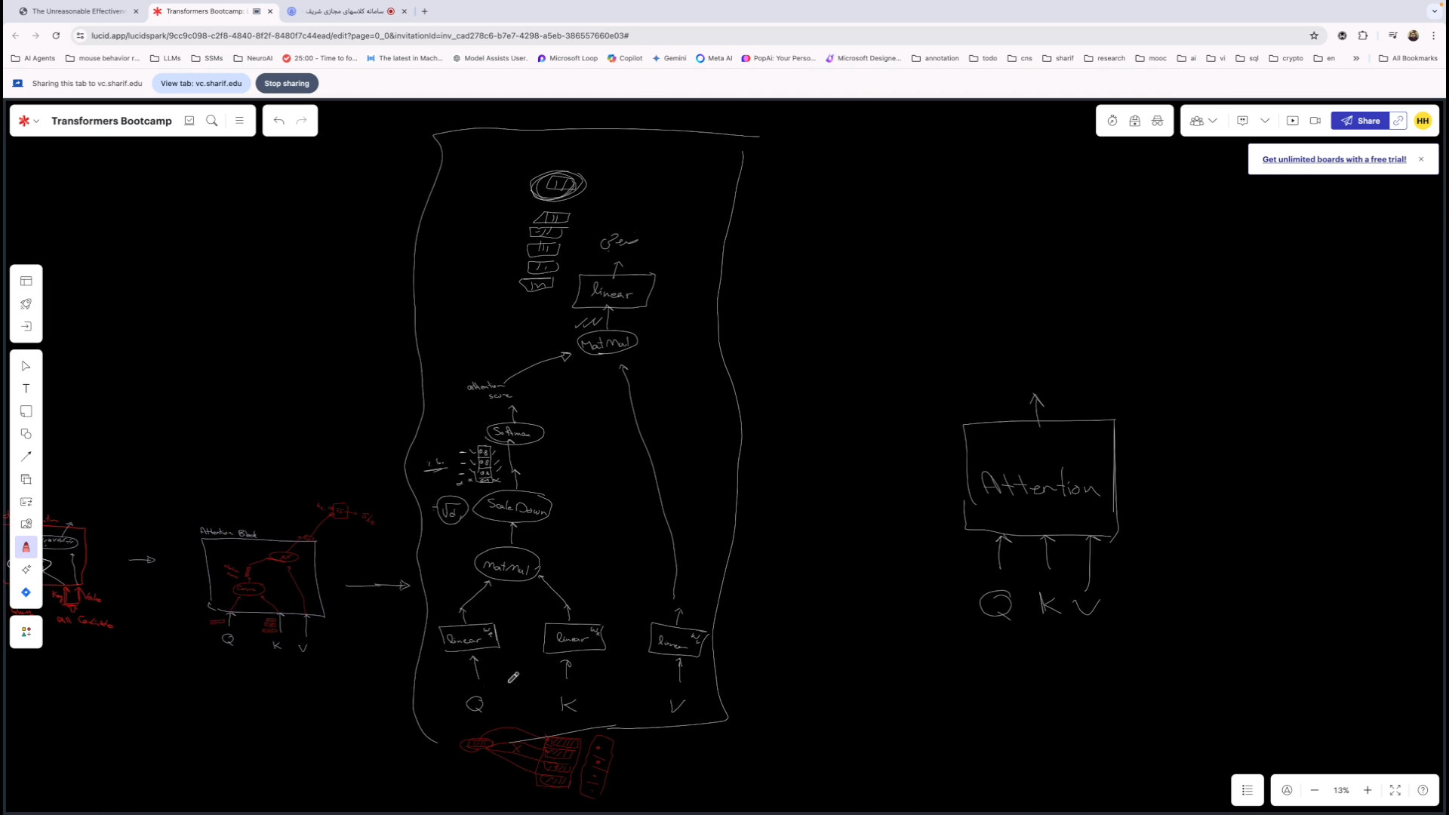Choose the Shapes tool
Image resolution: width=1449 pixels, height=815 pixels.
tap(26, 434)
